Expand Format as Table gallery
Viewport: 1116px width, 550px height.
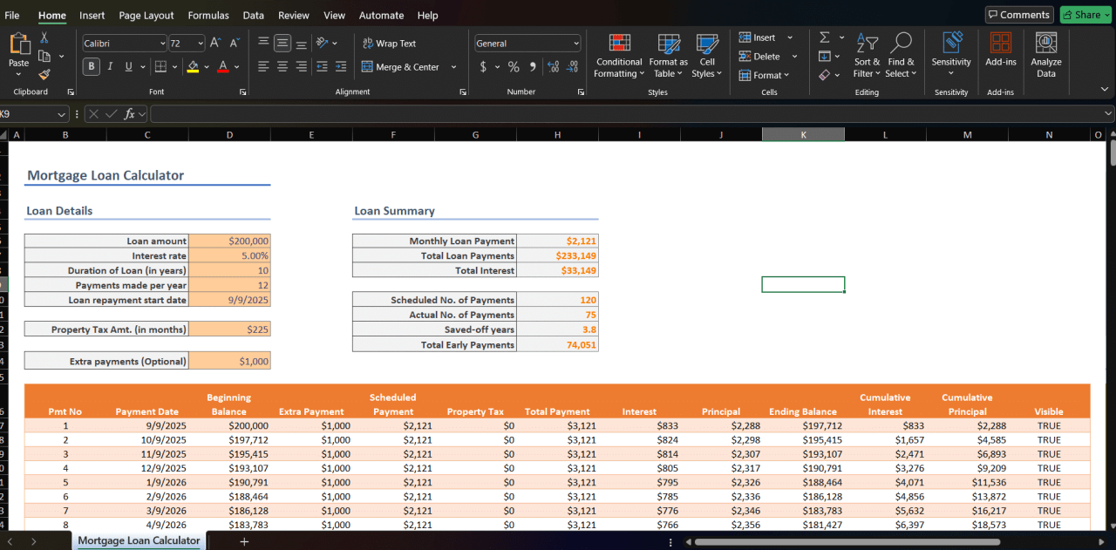click(x=669, y=56)
